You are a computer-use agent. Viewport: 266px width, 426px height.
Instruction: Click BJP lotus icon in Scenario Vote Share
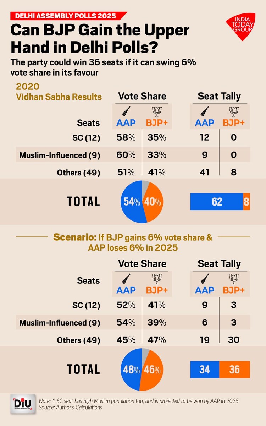click(156, 278)
